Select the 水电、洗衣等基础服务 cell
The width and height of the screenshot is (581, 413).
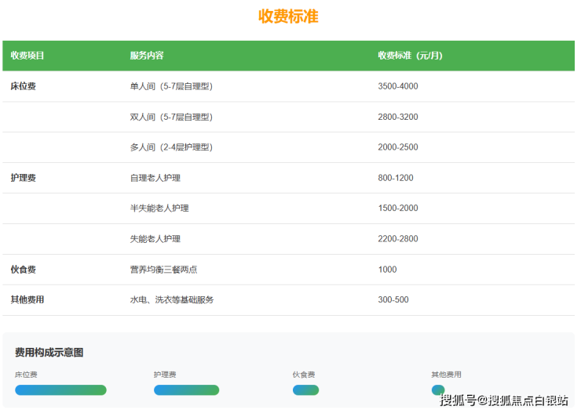tap(172, 300)
